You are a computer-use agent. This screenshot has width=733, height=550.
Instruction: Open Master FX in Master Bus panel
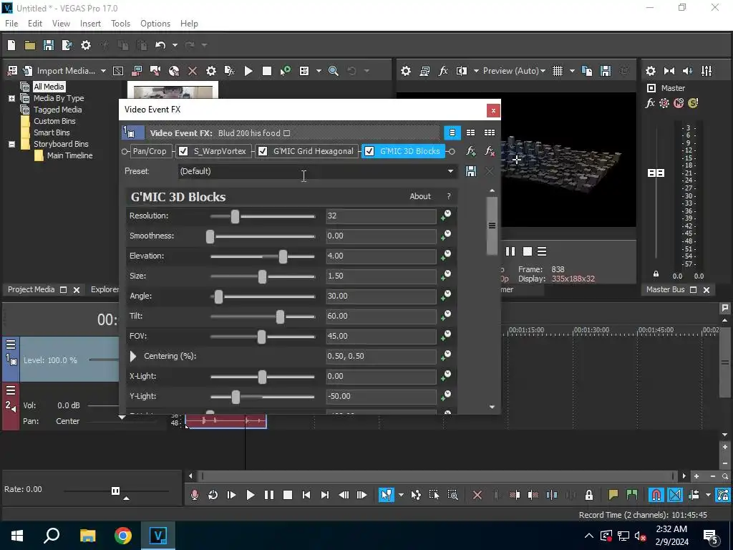click(650, 103)
